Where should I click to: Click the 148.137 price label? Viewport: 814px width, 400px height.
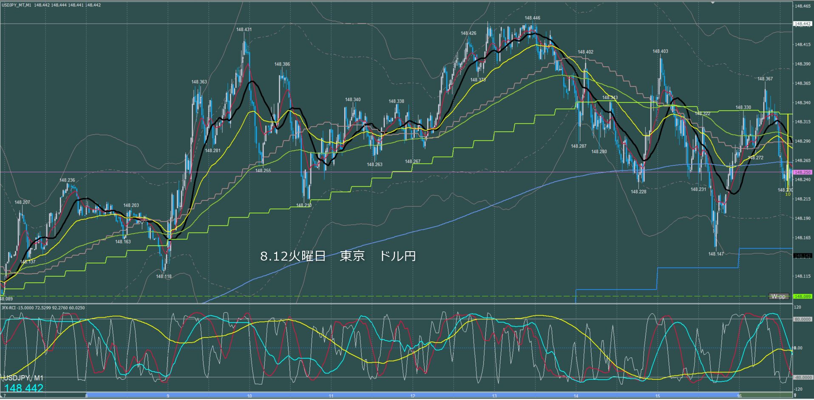[x=28, y=262]
